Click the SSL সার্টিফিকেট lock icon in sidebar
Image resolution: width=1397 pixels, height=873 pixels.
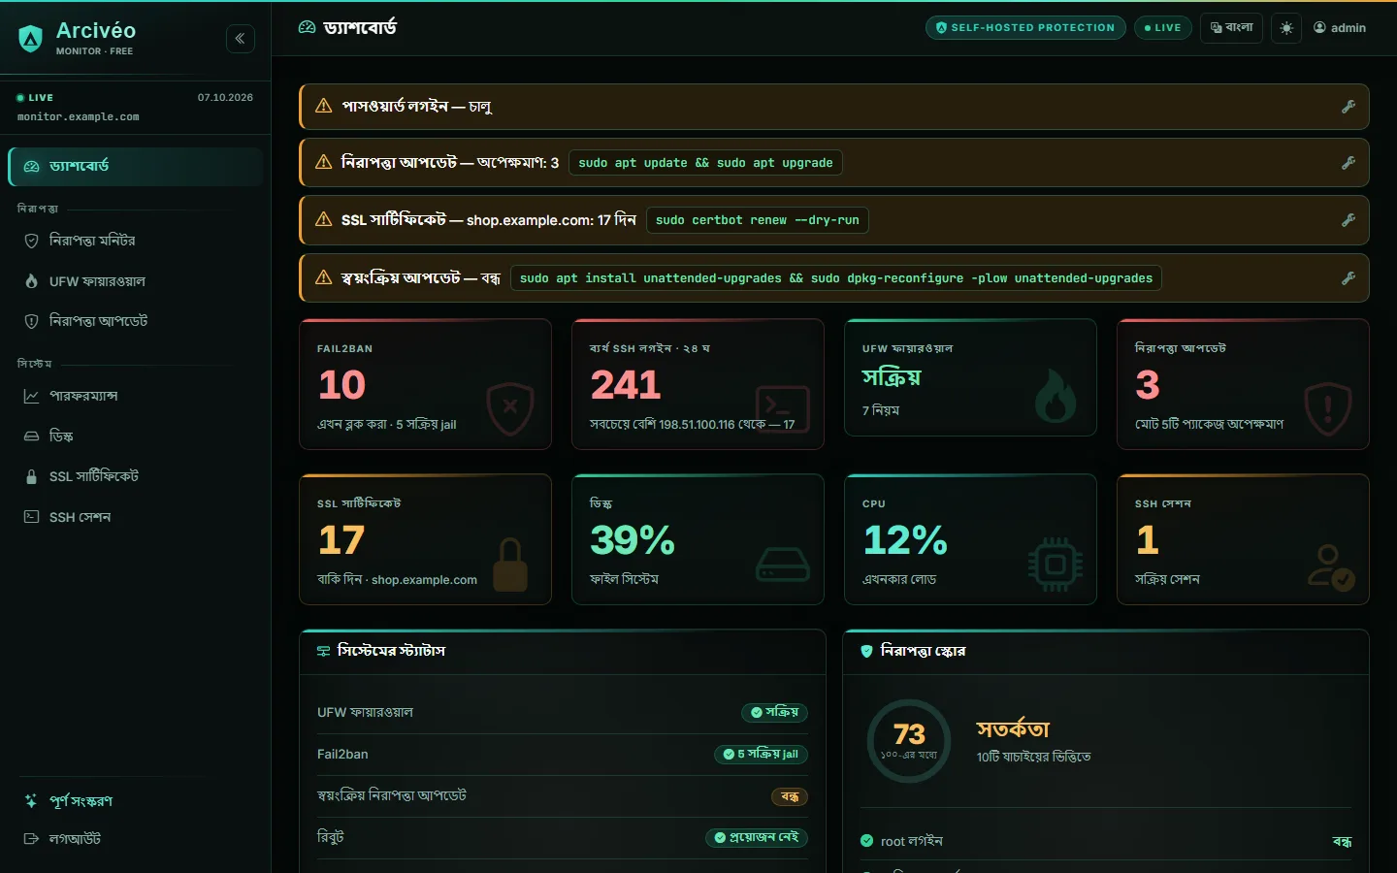click(x=31, y=476)
